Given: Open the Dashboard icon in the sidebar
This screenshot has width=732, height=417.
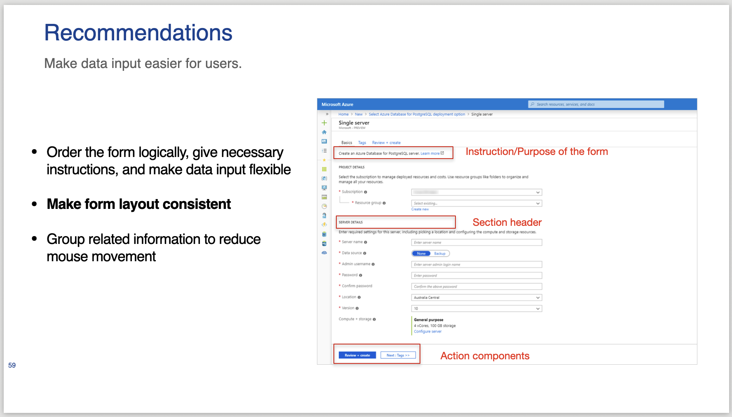Looking at the screenshot, I should (x=324, y=141).
